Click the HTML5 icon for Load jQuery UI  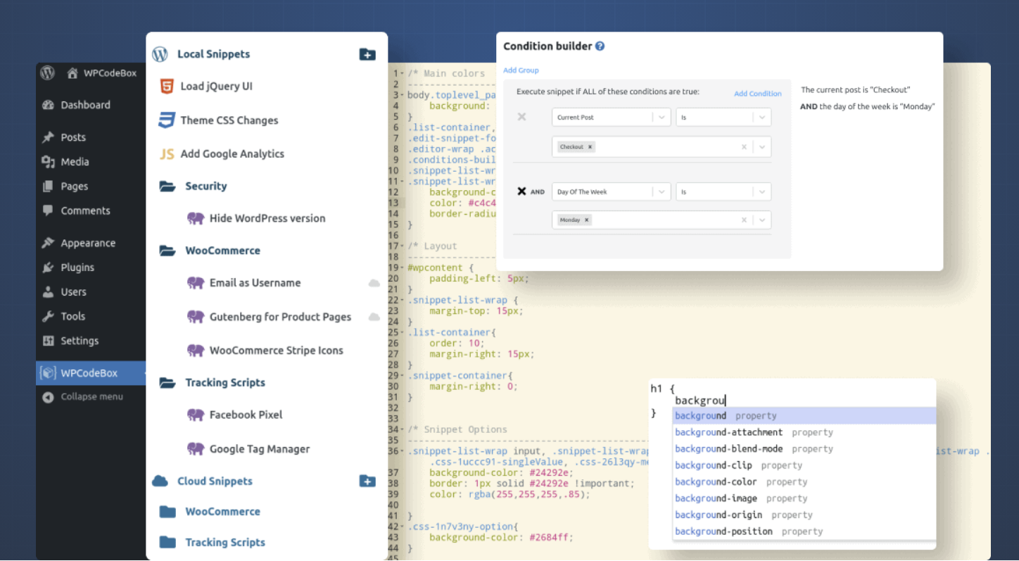point(166,87)
